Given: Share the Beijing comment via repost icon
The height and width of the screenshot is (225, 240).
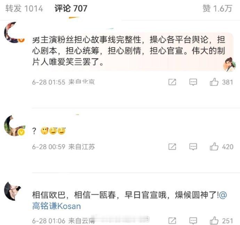Looking at the screenshot, I should [x=172, y=82].
